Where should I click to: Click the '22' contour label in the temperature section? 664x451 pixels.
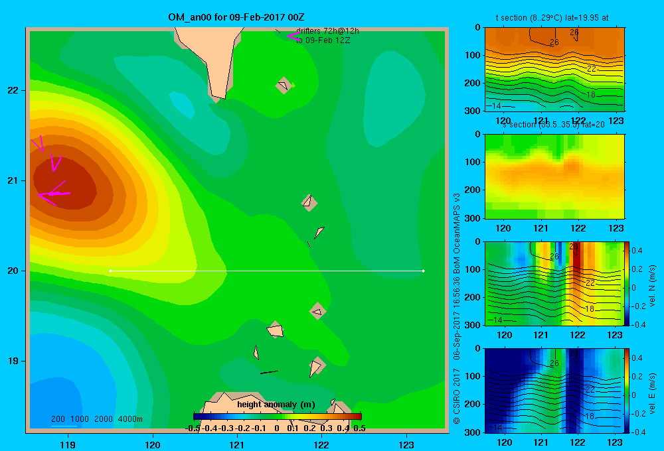click(x=592, y=68)
